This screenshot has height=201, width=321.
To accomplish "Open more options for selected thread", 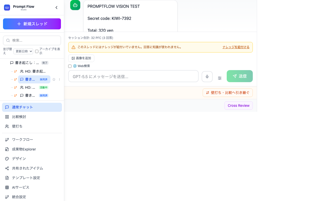I will click(x=59, y=79).
